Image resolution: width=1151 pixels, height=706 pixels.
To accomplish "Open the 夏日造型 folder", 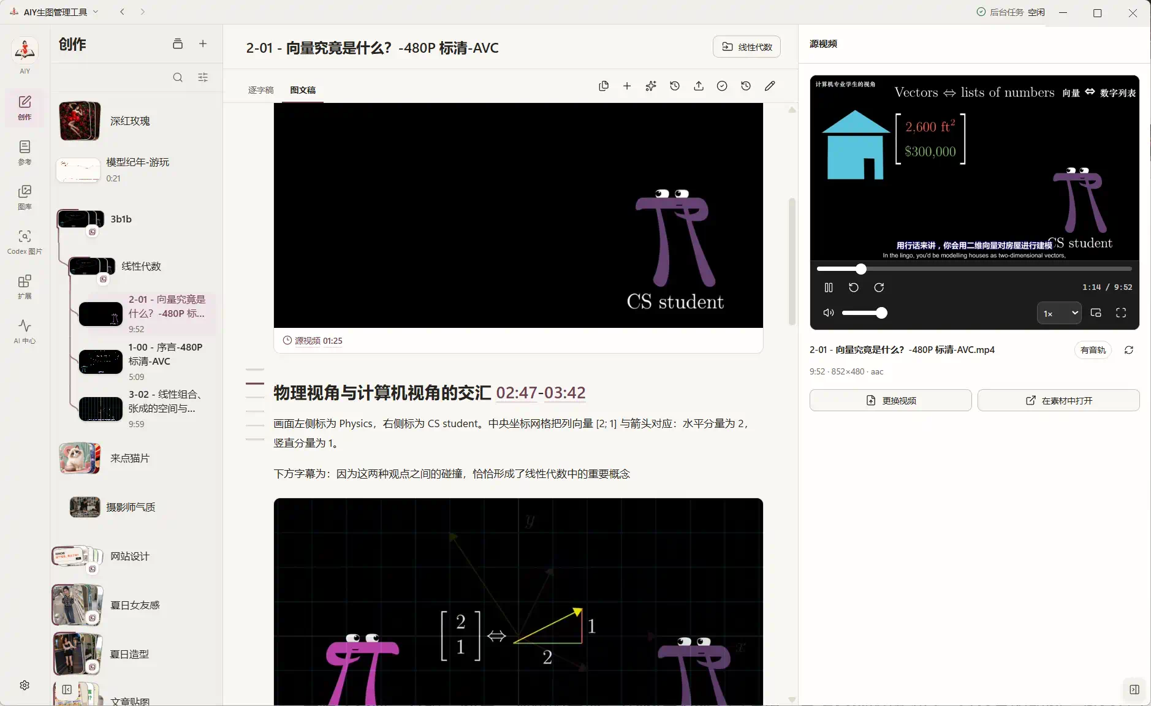I will [136, 654].
